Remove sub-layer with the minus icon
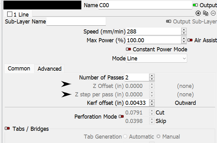Screen dimensions: 217x143 (x=213, y=13)
